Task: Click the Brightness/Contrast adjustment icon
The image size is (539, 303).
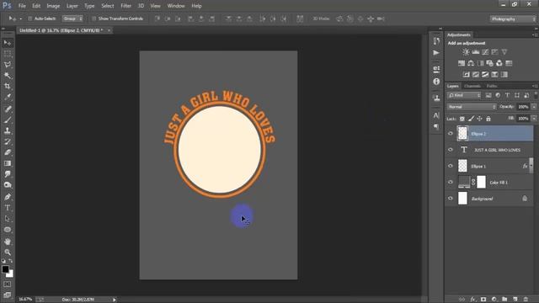Action: tap(466, 52)
